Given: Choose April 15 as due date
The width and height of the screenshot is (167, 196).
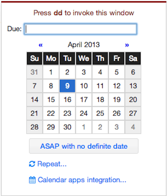Looking at the screenshot, I should 51,100.
